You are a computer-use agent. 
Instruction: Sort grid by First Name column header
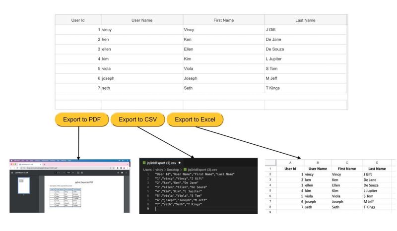pos(224,20)
